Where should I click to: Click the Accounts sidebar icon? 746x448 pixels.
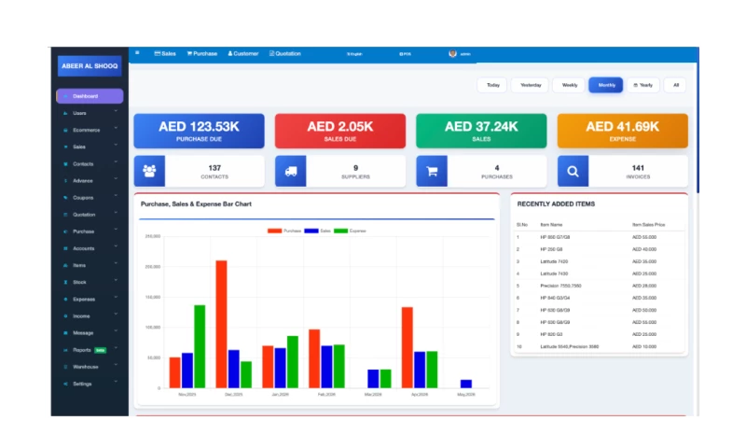[65, 248]
